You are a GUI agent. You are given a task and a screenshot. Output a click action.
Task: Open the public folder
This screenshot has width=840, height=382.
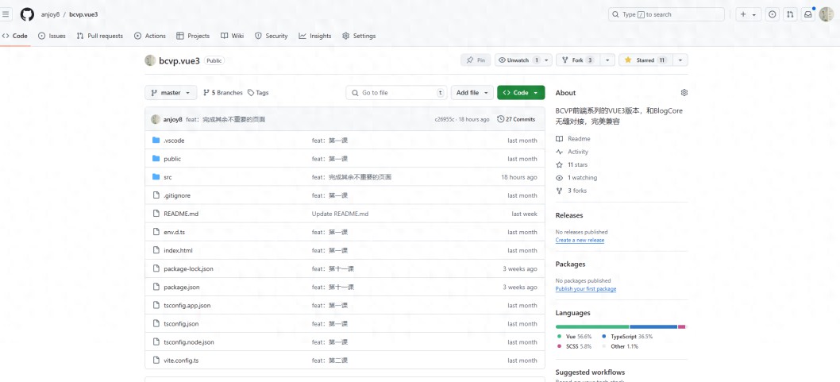[x=172, y=159]
